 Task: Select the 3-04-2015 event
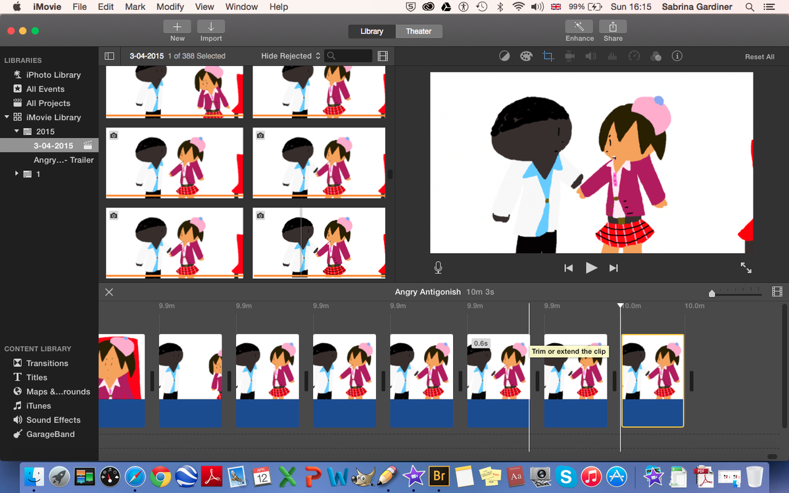coord(49,145)
